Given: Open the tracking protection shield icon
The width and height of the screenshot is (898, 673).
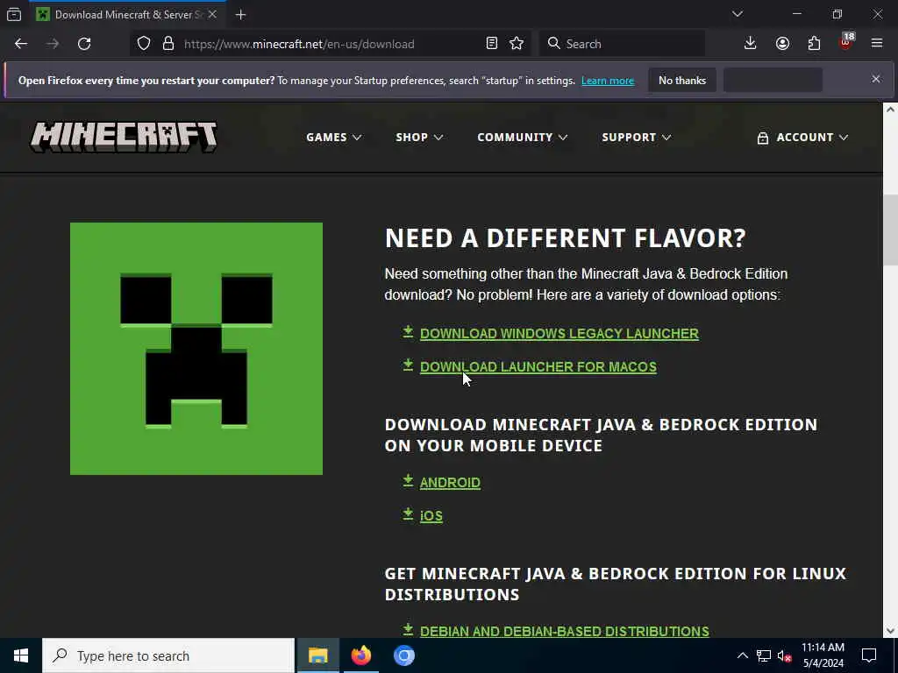Looking at the screenshot, I should coord(144,44).
